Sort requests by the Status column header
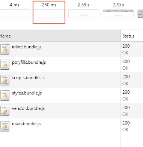Image resolution: width=143 pixels, height=147 pixels. 132,36
